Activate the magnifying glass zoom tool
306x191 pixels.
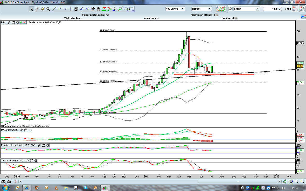coord(48,9)
